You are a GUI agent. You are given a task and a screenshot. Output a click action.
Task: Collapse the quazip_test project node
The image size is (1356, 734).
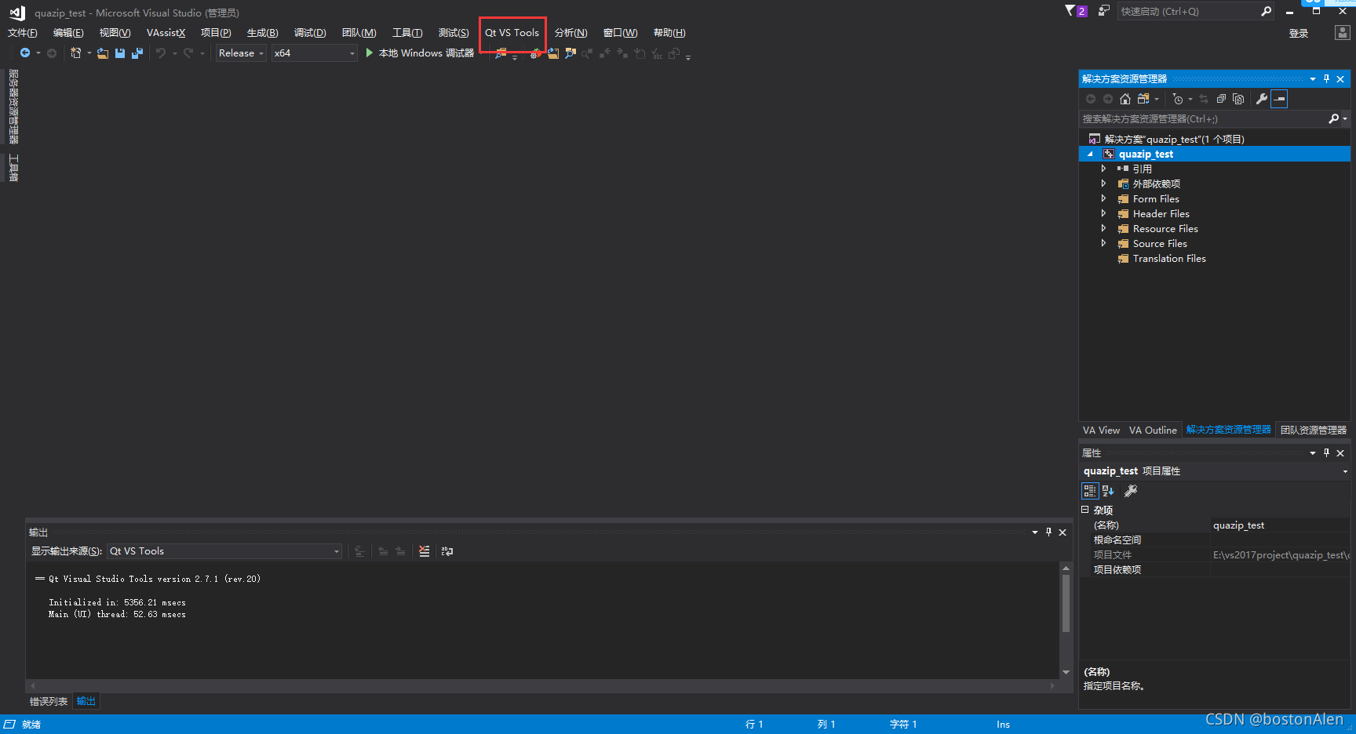pyautogui.click(x=1090, y=154)
